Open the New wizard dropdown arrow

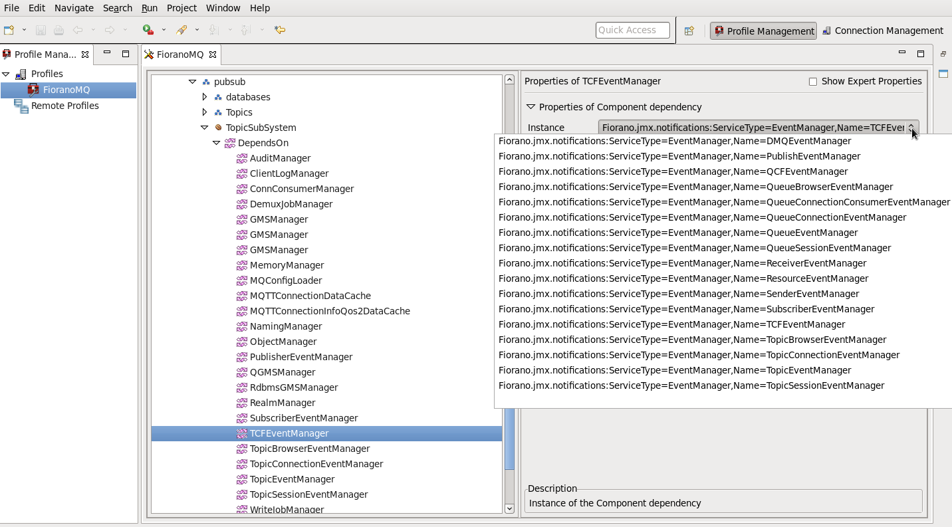tap(24, 30)
